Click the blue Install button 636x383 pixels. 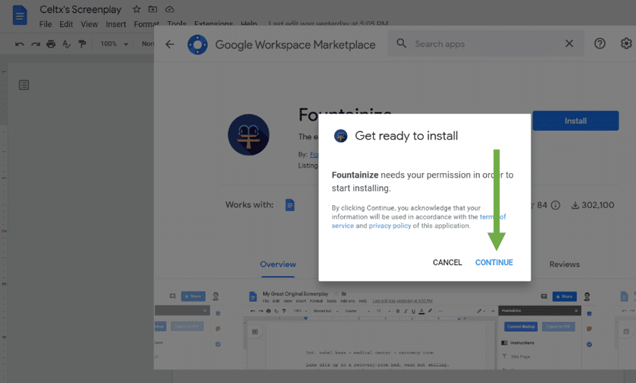[575, 121]
